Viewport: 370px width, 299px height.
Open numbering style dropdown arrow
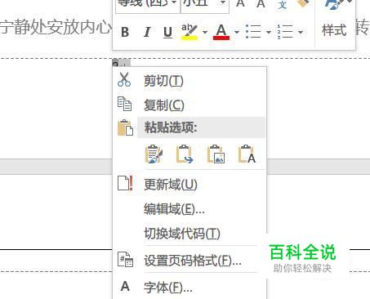coord(301,32)
